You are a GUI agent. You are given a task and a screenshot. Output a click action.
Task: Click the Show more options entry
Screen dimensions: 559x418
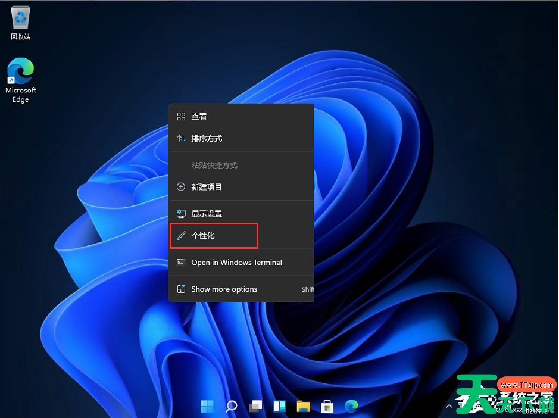(x=224, y=289)
